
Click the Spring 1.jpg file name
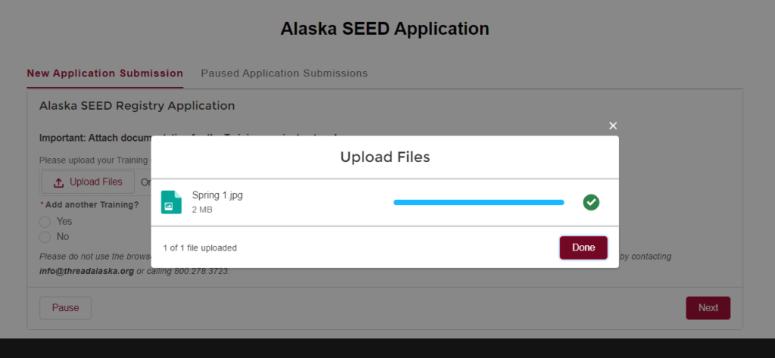[x=217, y=195]
